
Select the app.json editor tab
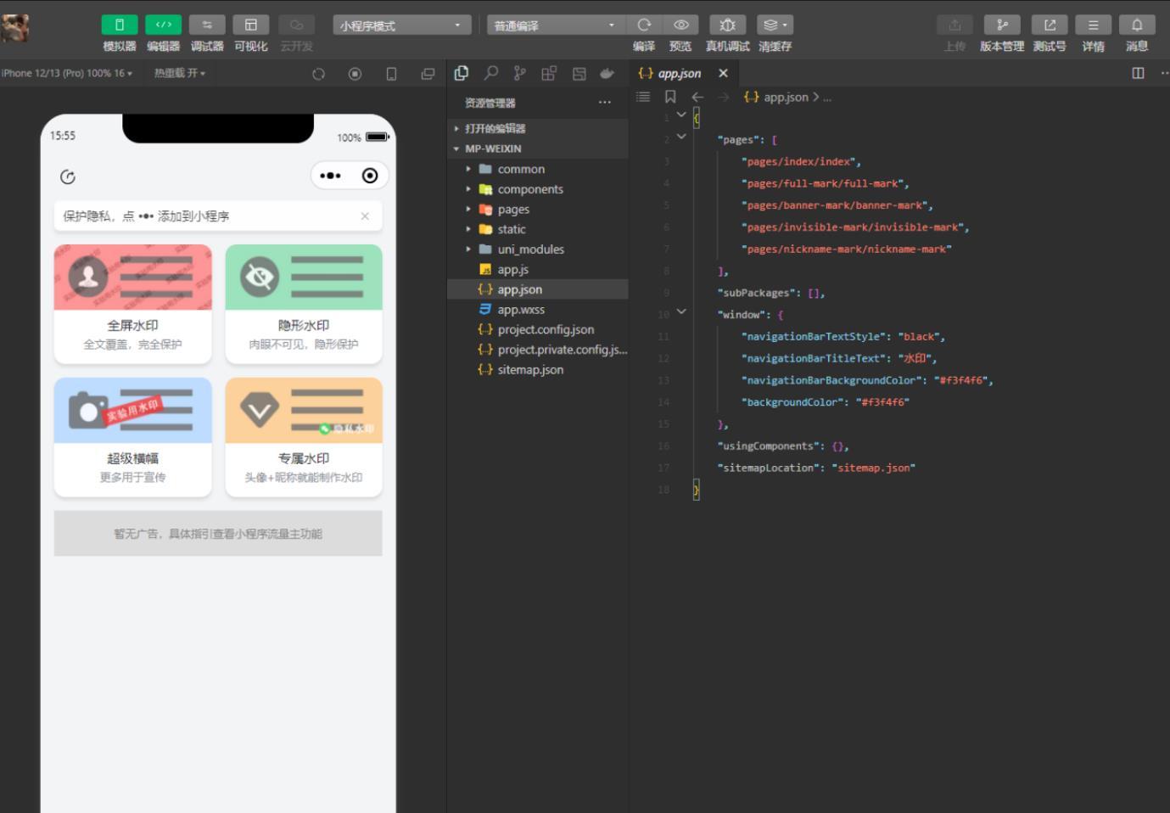click(x=679, y=74)
